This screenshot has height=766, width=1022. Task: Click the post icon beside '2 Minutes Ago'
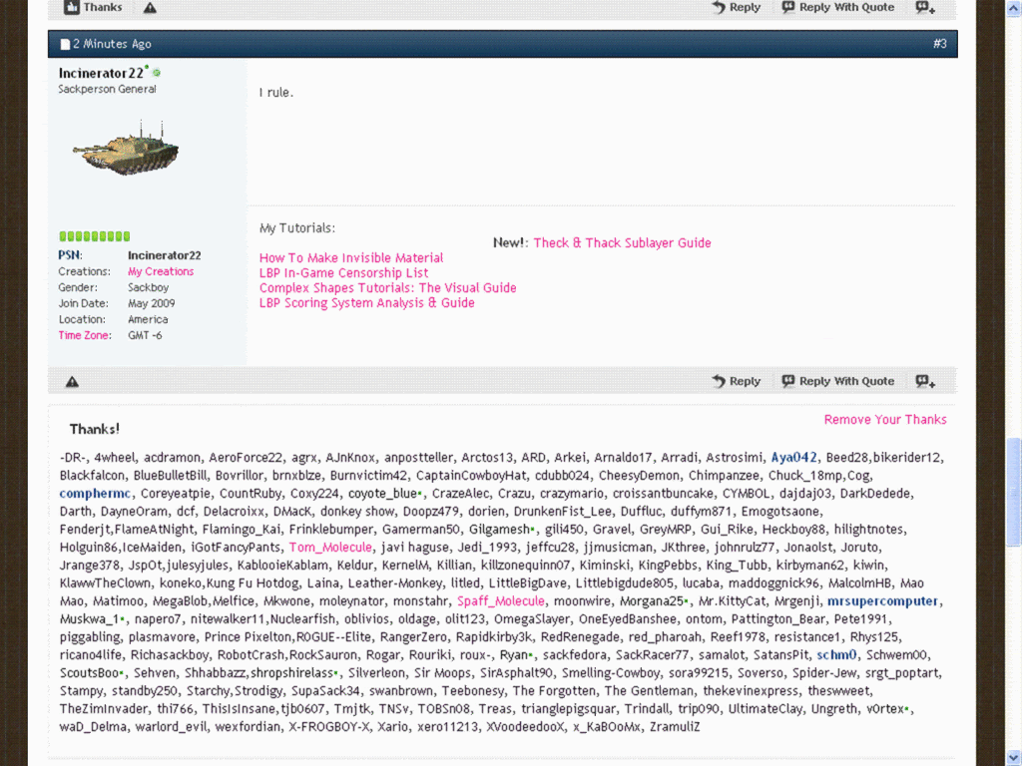(x=65, y=45)
